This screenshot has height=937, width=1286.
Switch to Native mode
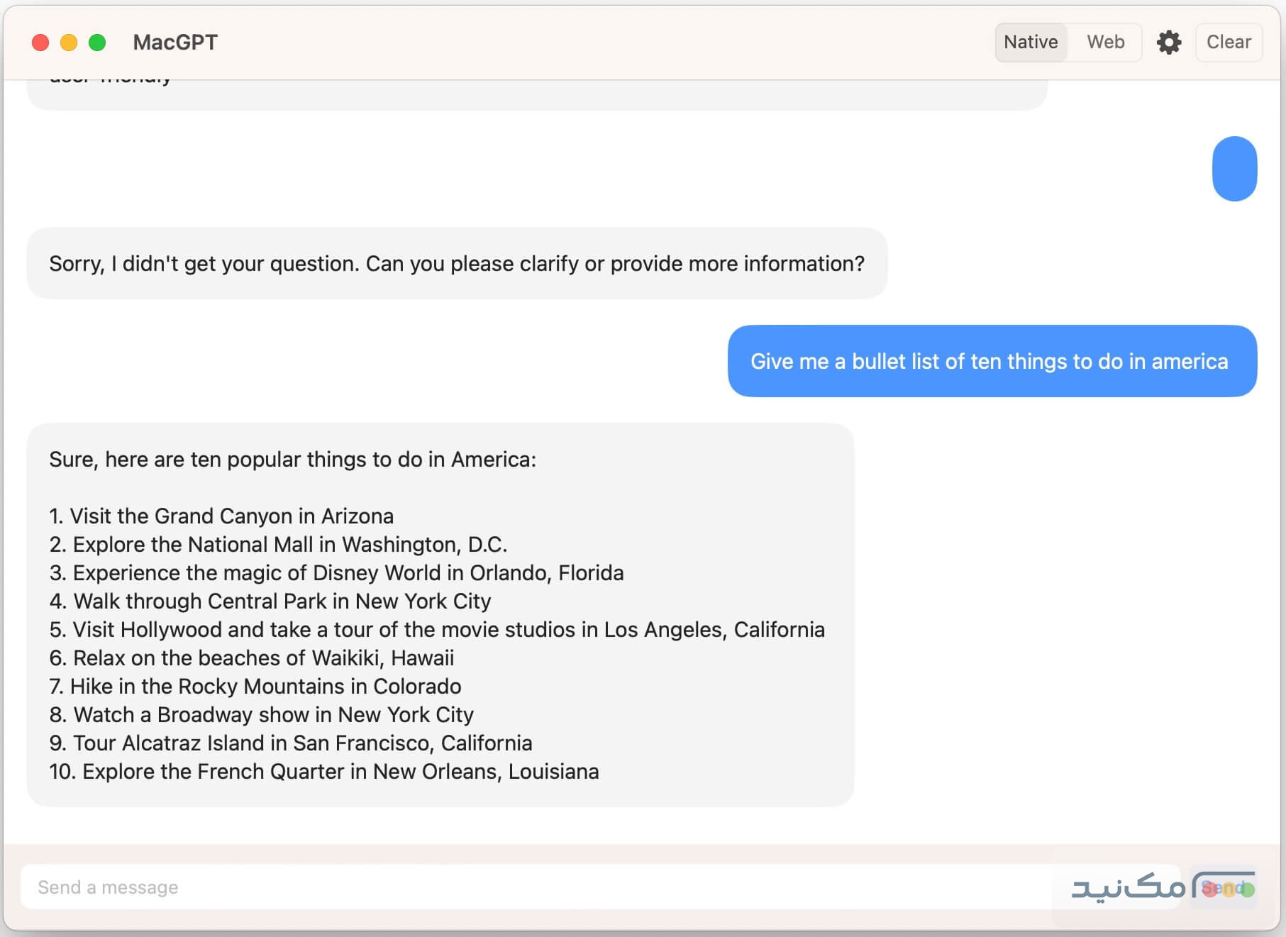(1031, 43)
